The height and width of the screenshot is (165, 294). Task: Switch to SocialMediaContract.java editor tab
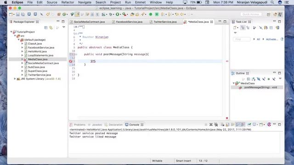87,22
